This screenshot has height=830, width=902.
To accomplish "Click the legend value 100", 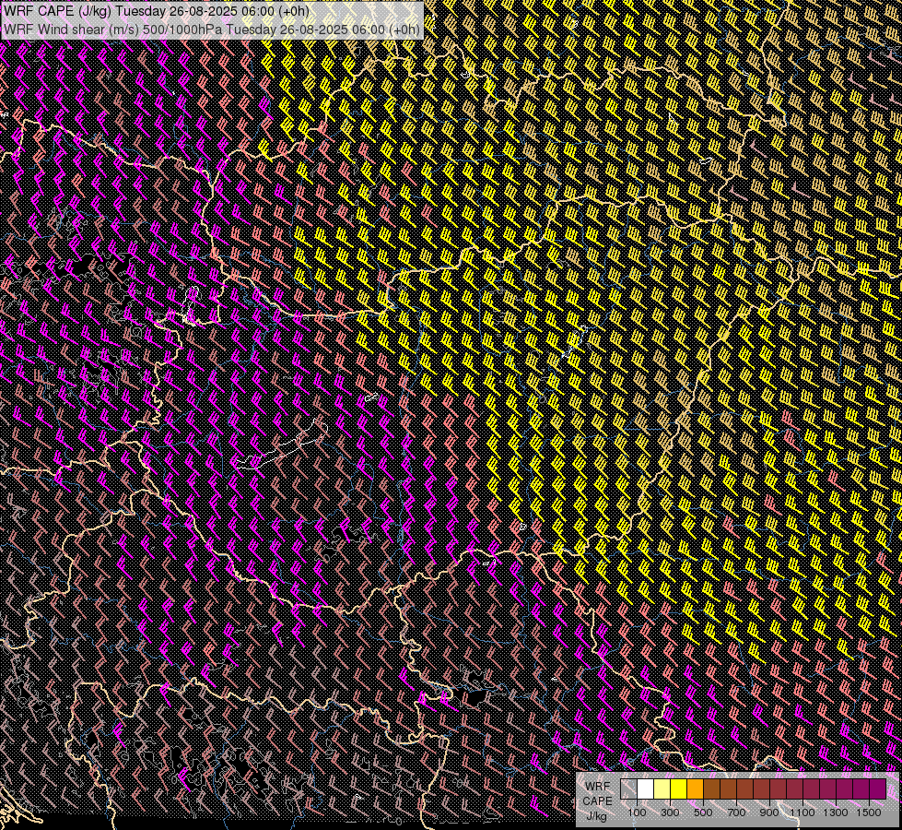I will (x=637, y=812).
